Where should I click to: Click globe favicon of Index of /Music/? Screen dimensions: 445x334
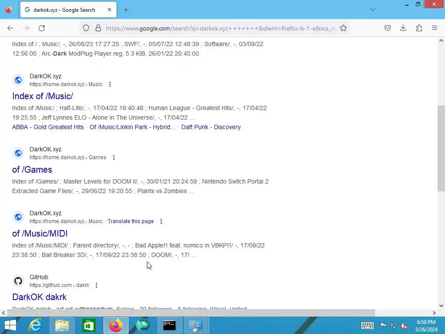18,80
